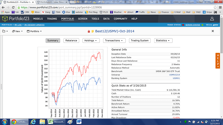The image size is (223, 125).
Task: Open the Kitco bookmark
Action: click(36, 12)
